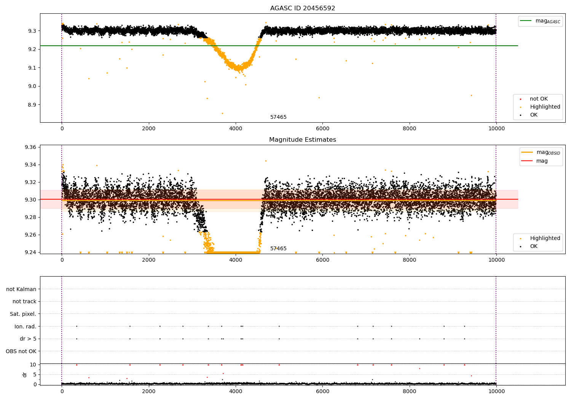Click the 'not Kalman' row label
Image resolution: width=571 pixels, height=400 pixels.
(21, 289)
